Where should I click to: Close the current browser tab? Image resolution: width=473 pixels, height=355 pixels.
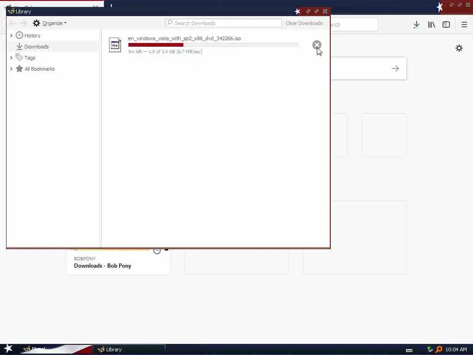pos(95,6)
